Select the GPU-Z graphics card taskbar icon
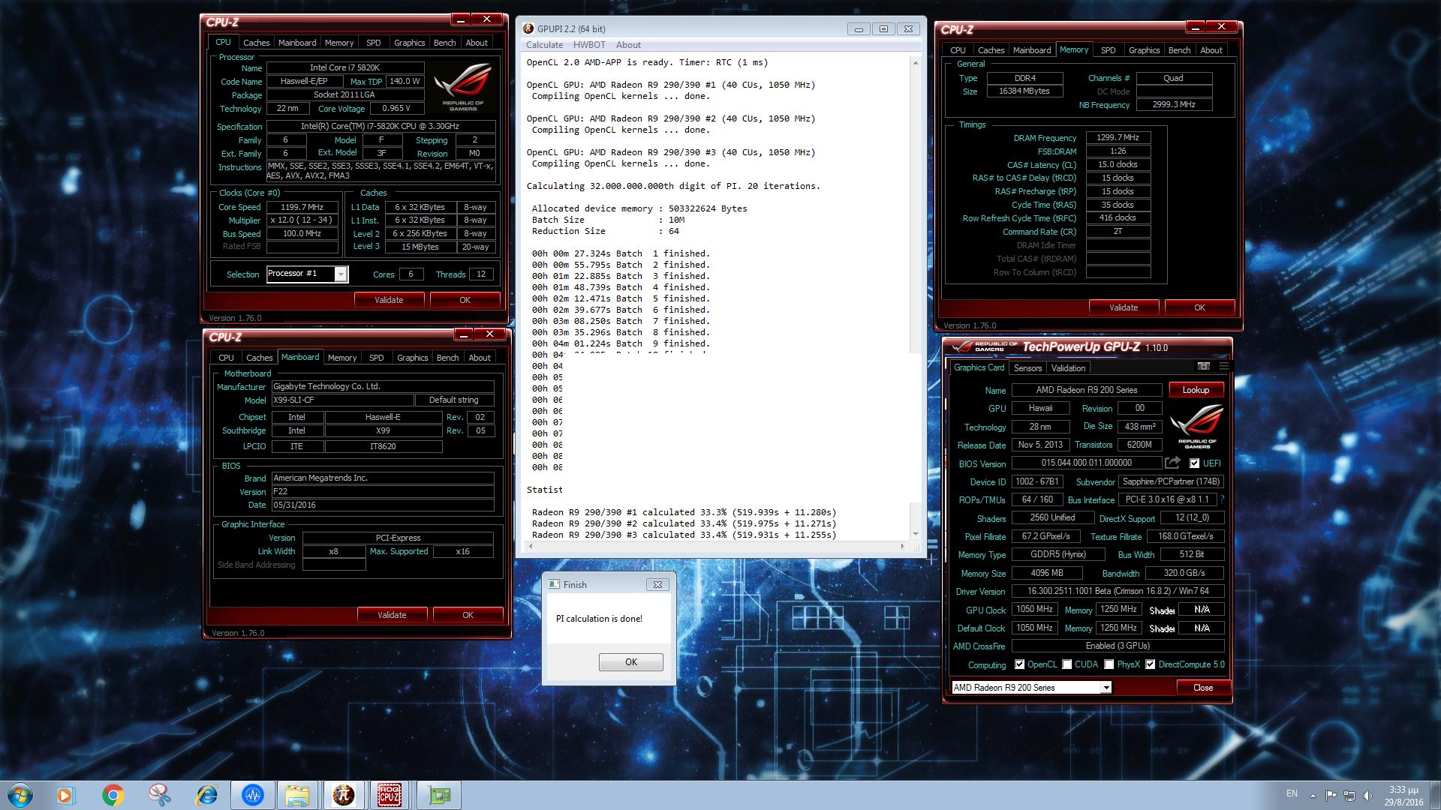Screen dimensions: 1441x810 pyautogui.click(x=439, y=795)
